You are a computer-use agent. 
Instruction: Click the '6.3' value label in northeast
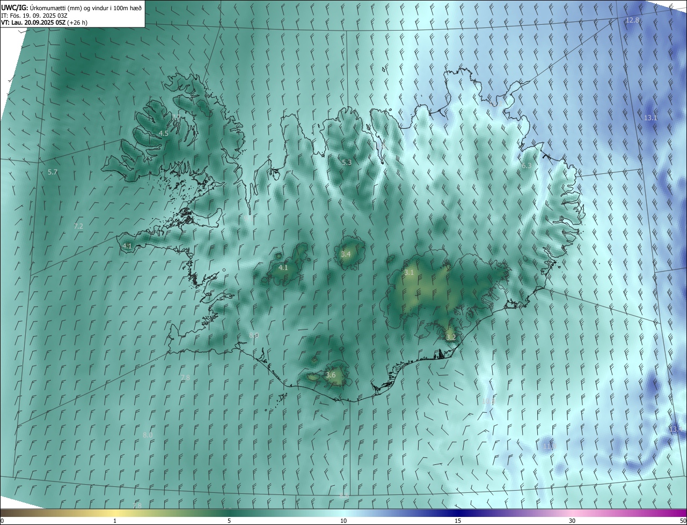(527, 166)
